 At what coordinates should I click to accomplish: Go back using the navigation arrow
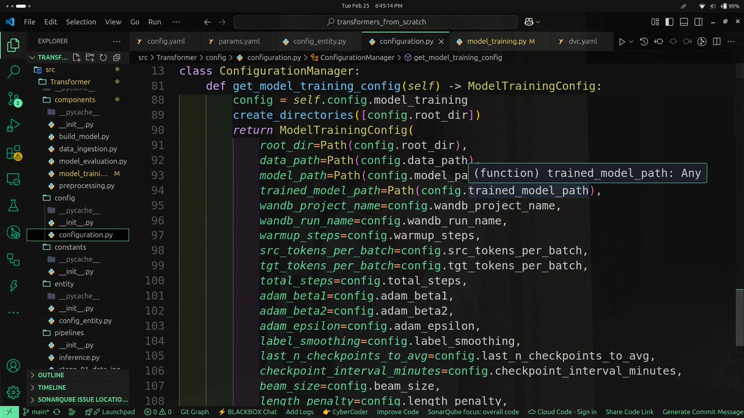208,22
